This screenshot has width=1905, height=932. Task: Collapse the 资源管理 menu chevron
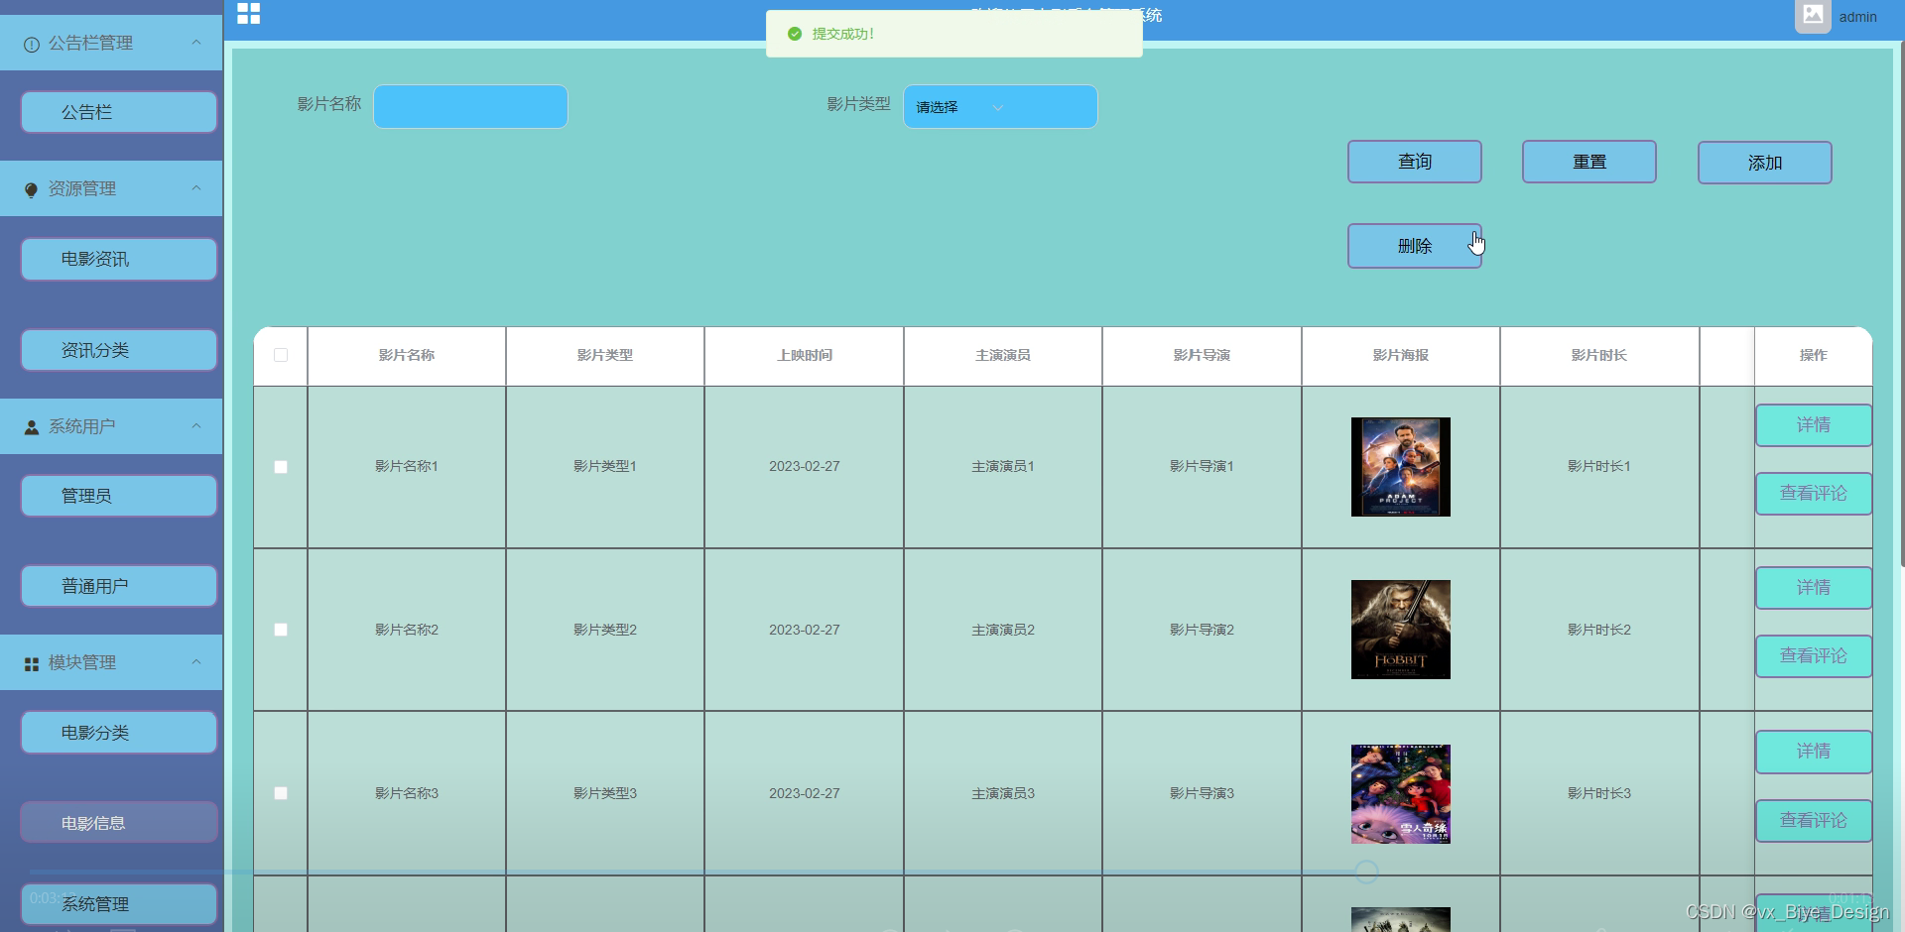(196, 188)
